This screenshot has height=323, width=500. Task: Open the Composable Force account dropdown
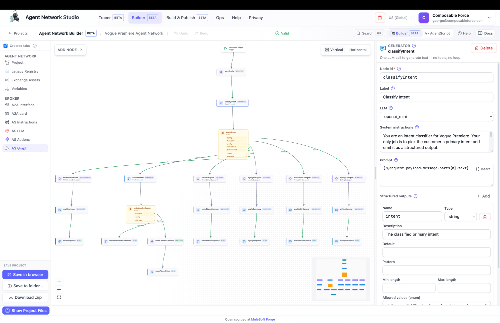(455, 18)
